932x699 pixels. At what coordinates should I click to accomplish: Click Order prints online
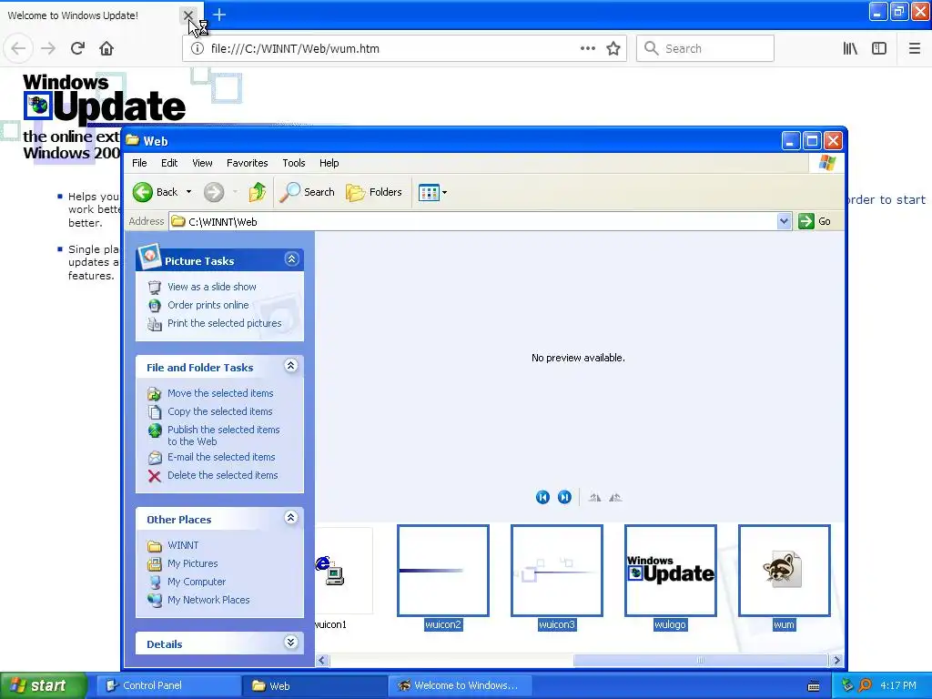pos(208,305)
